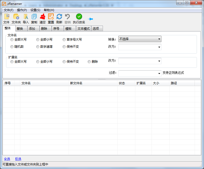Click the blue pin icon in toolbar
The height and width of the screenshot is (169, 204).
point(90,19)
